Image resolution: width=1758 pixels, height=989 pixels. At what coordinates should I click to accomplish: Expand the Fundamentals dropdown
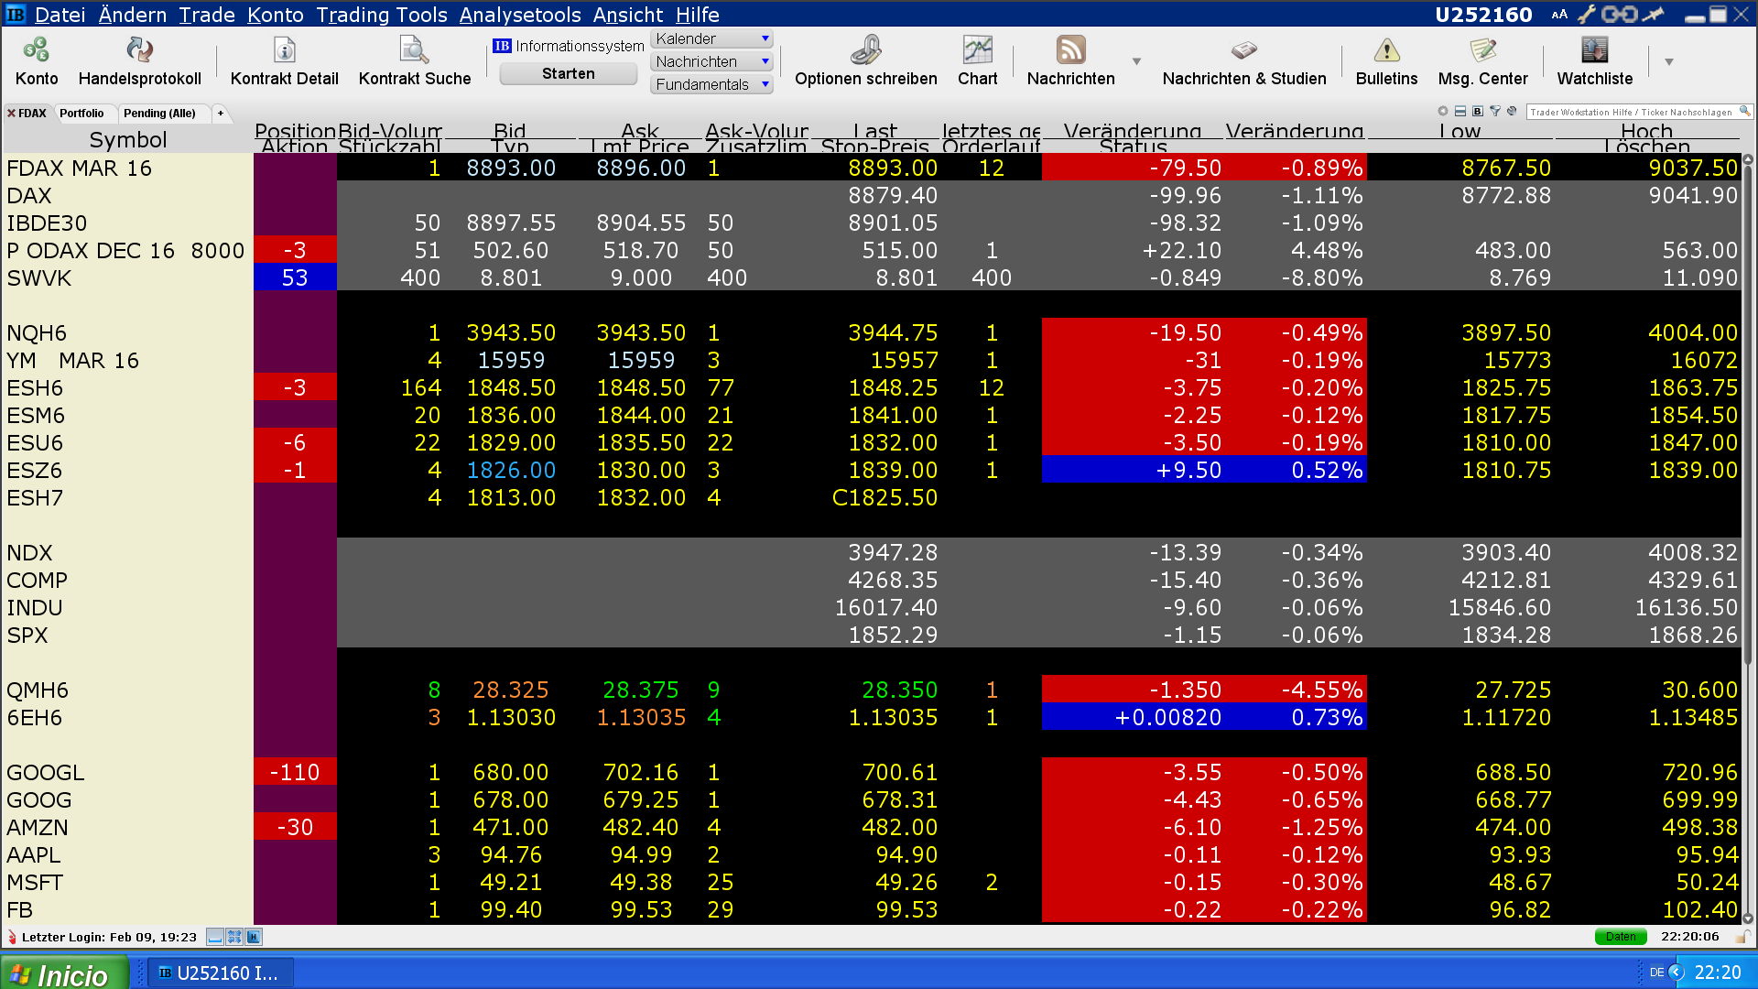[765, 84]
